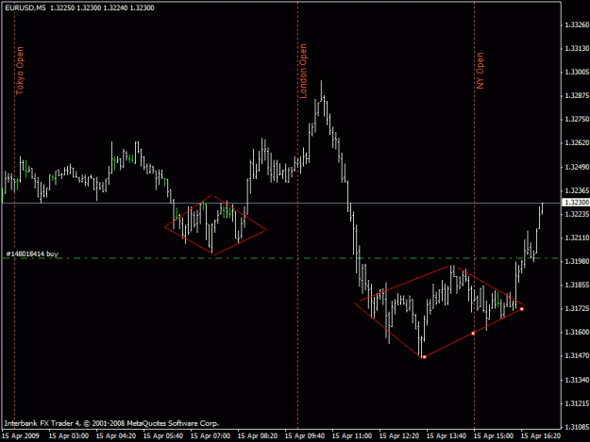
Task: Click the Interbank FX Trader 4 copyright text
Action: click(x=111, y=423)
